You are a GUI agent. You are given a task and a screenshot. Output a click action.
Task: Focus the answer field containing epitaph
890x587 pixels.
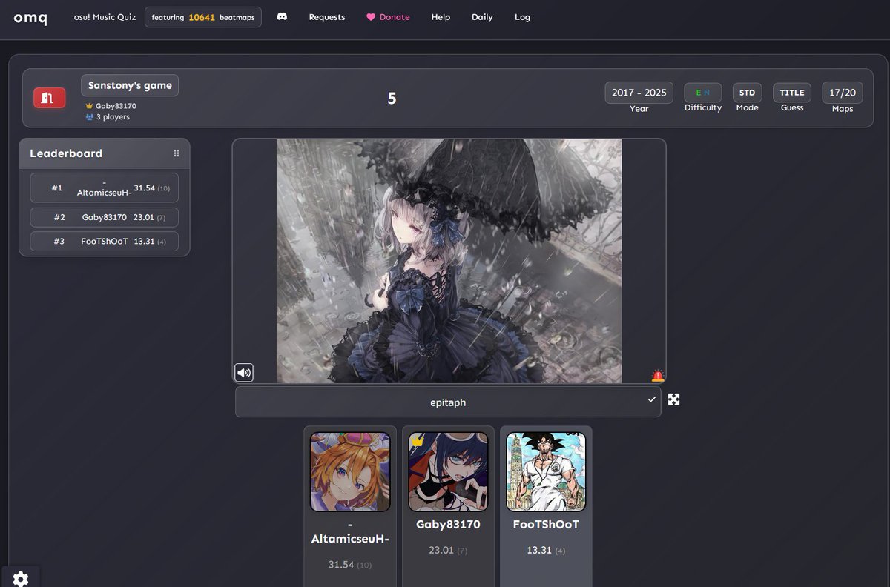coord(448,402)
